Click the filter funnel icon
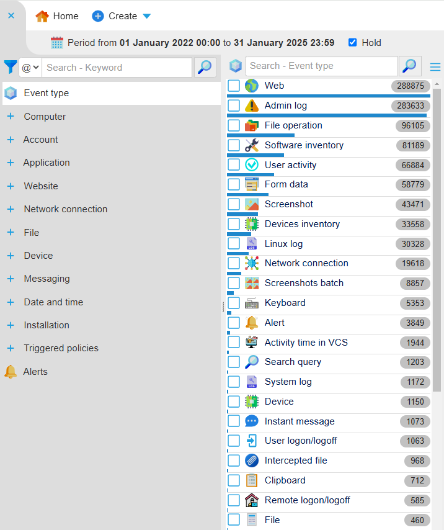Screen dimensions: 444x530 [10, 67]
